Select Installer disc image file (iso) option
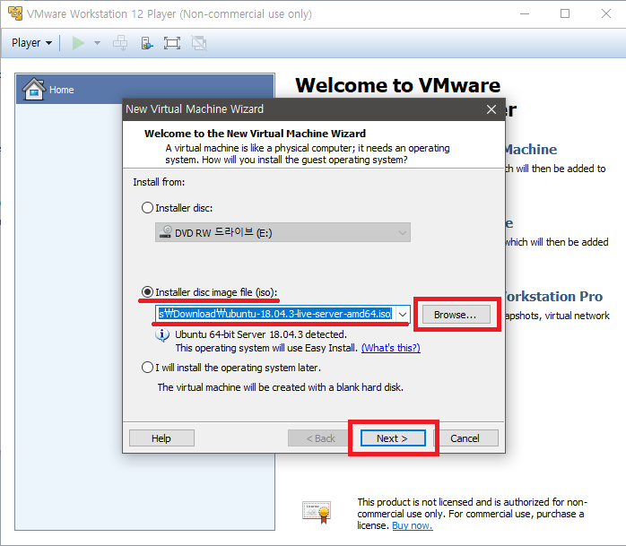The width and height of the screenshot is (626, 546). pos(147,292)
